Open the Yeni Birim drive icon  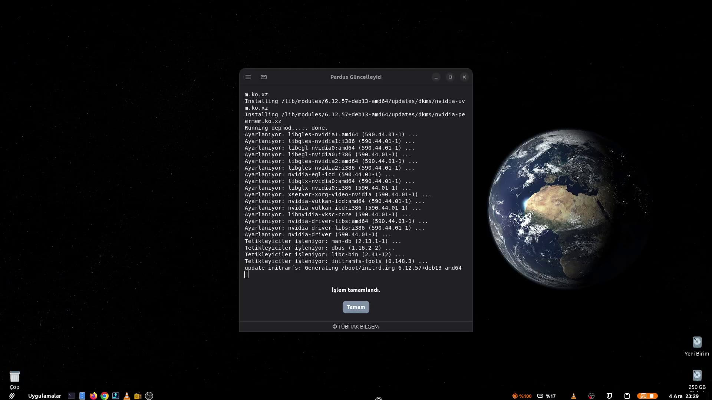pos(697,342)
